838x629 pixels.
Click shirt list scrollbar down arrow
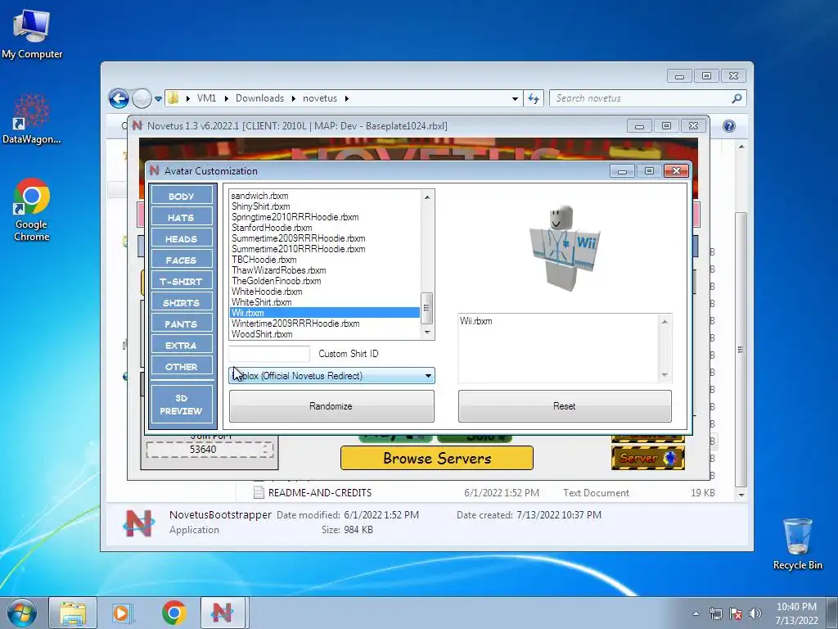pyautogui.click(x=426, y=333)
